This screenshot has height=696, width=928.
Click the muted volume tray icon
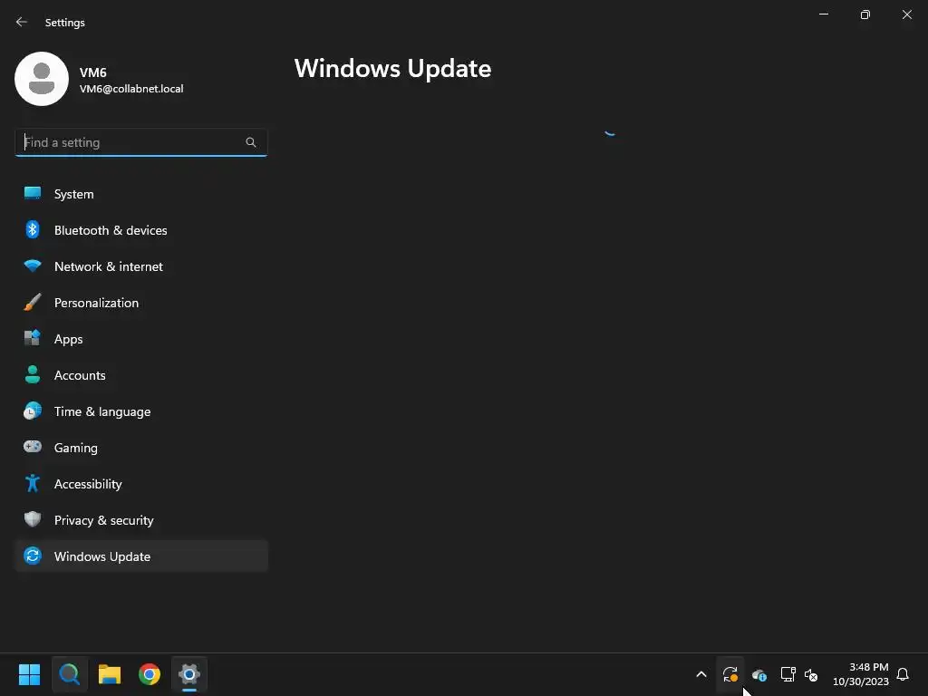click(811, 674)
